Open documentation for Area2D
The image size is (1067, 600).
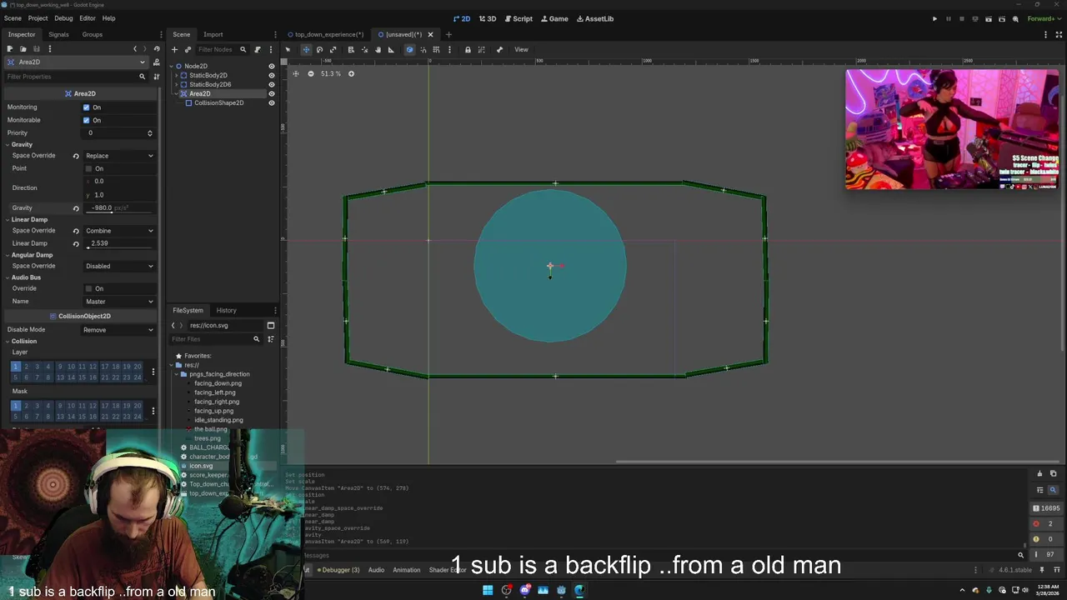pos(156,62)
